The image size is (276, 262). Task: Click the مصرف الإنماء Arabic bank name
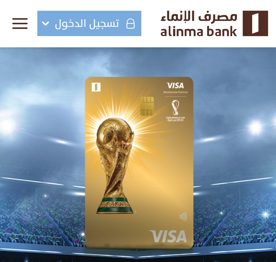[199, 16]
